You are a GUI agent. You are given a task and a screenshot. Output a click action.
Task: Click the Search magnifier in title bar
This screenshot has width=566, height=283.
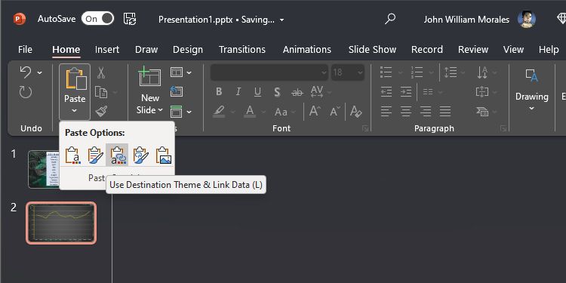coord(390,19)
